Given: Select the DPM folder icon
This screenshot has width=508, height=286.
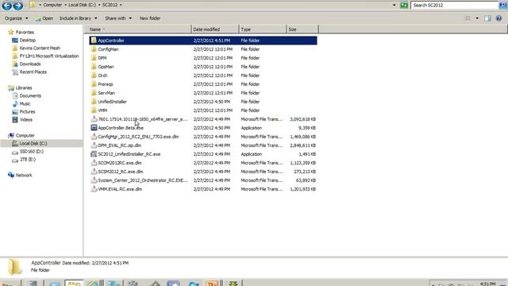Looking at the screenshot, I should [x=94, y=58].
